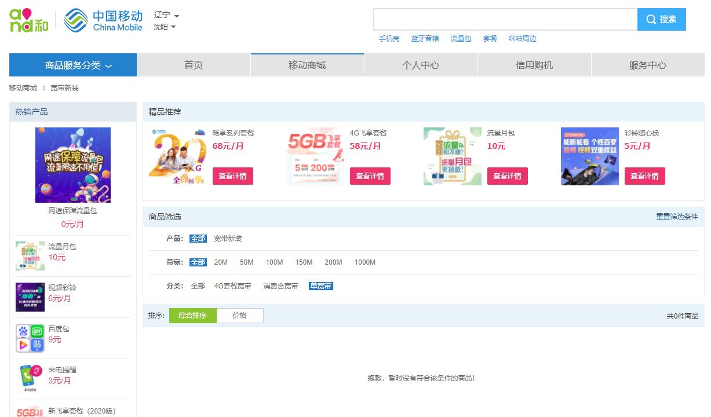Select the 100M bandwidth filter
This screenshot has height=417, width=711.
pyautogui.click(x=274, y=262)
